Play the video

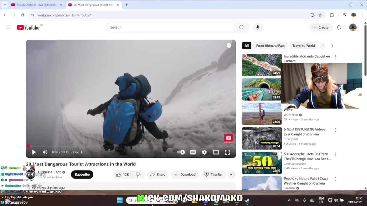tap(34, 152)
